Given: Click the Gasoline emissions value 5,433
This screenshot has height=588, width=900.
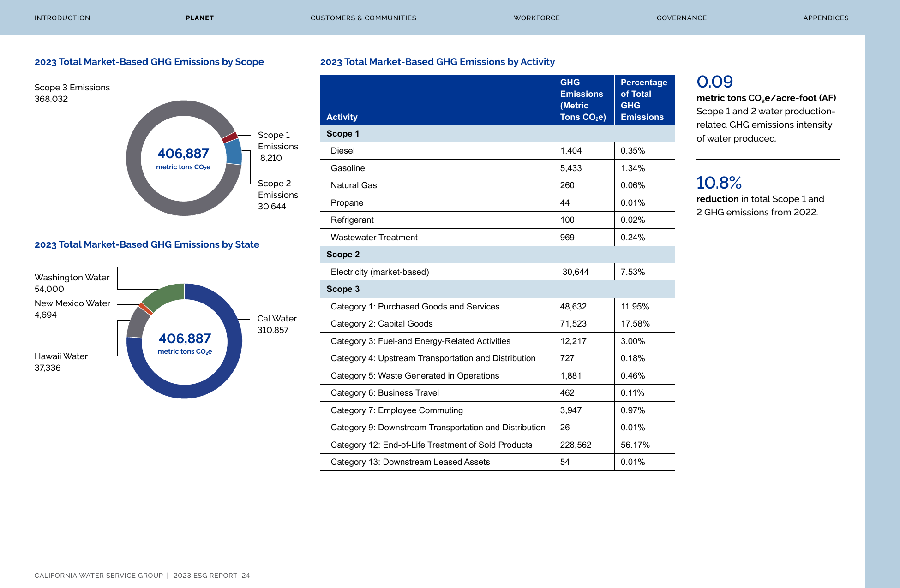Looking at the screenshot, I should pyautogui.click(x=571, y=168).
